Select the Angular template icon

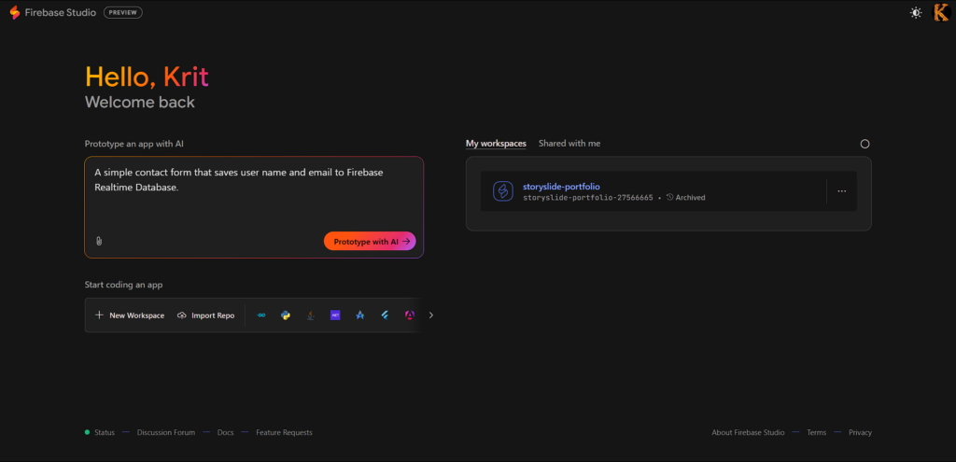(x=410, y=315)
